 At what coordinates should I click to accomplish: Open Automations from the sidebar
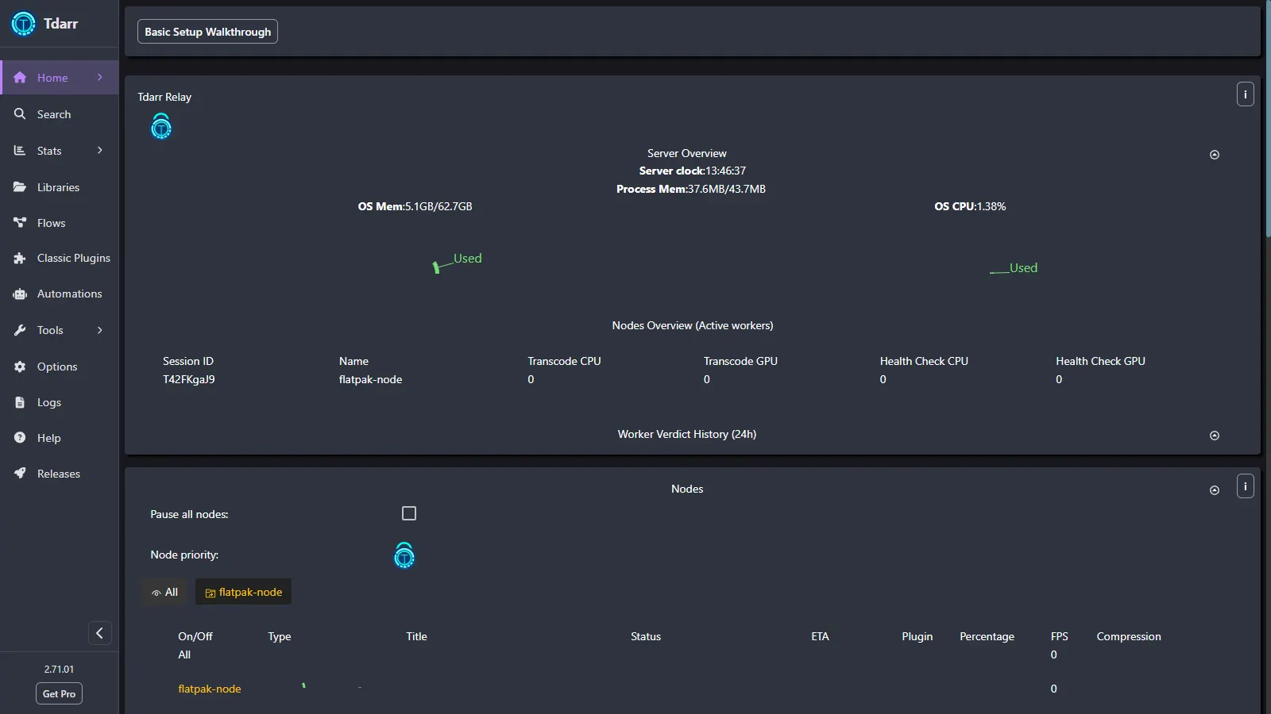coord(59,294)
